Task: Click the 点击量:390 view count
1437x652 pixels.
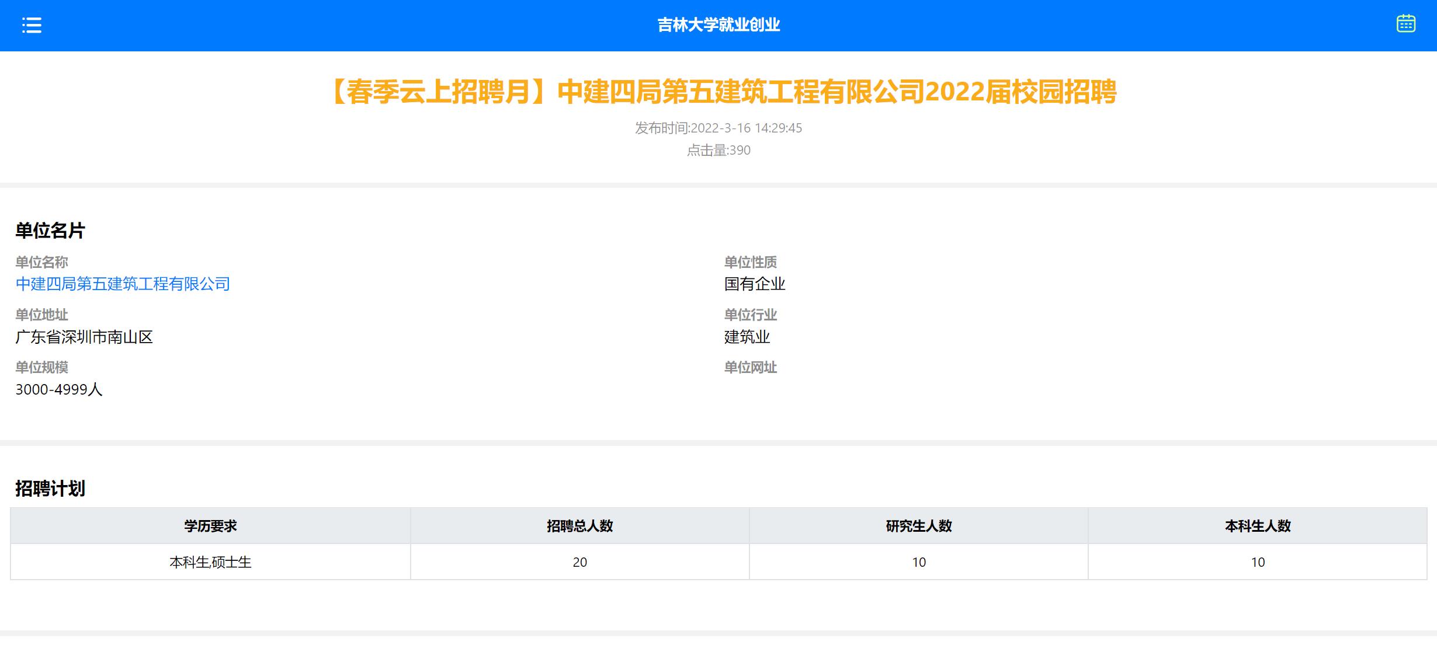Action: coord(718,151)
